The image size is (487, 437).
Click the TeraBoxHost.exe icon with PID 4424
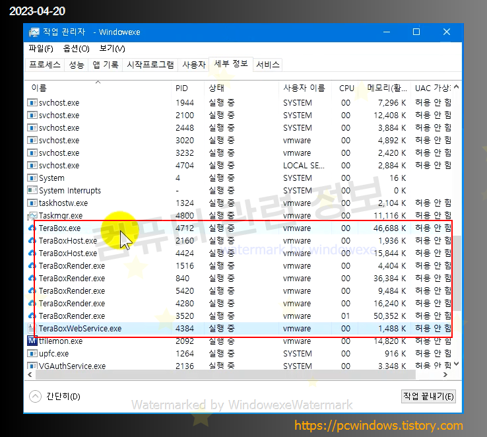pos(32,253)
